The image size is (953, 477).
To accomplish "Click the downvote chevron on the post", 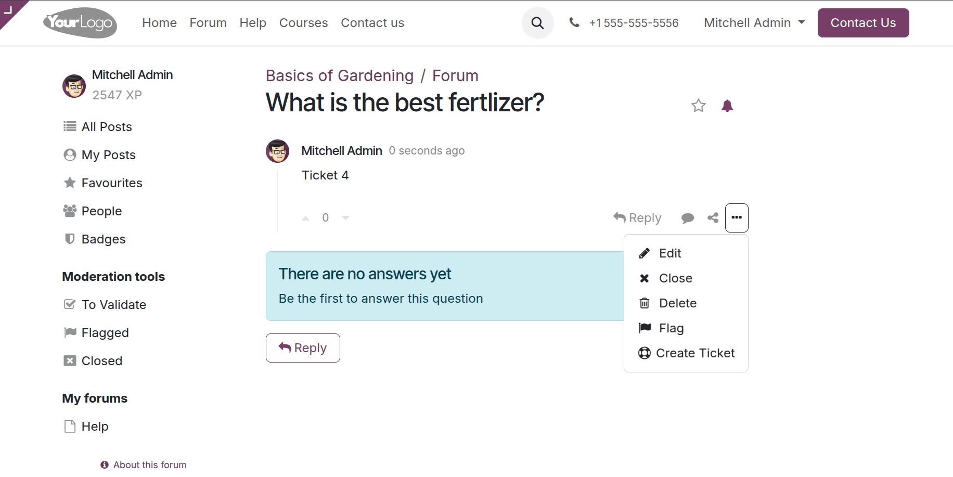I will pos(345,217).
